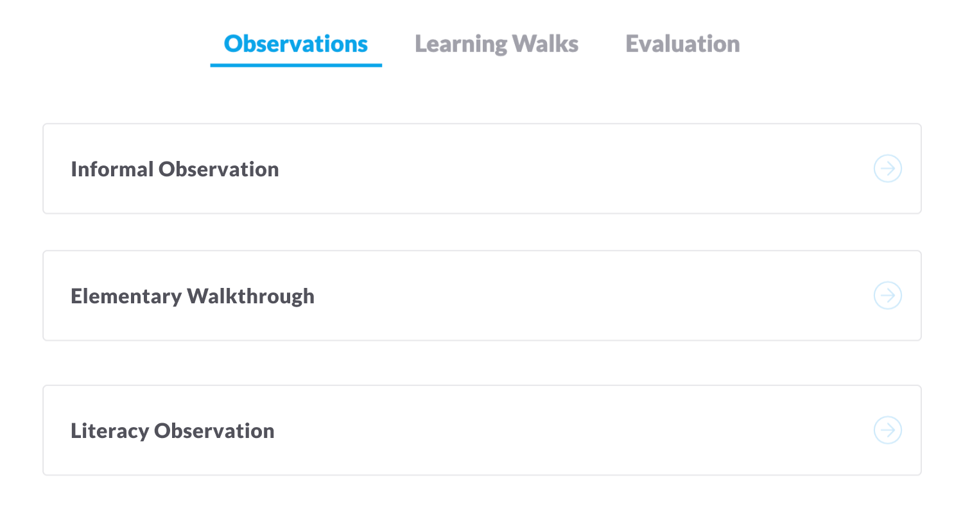This screenshot has height=513, width=963.
Task: Click empty space inside Literacy Observation card
Action: [x=578, y=430]
